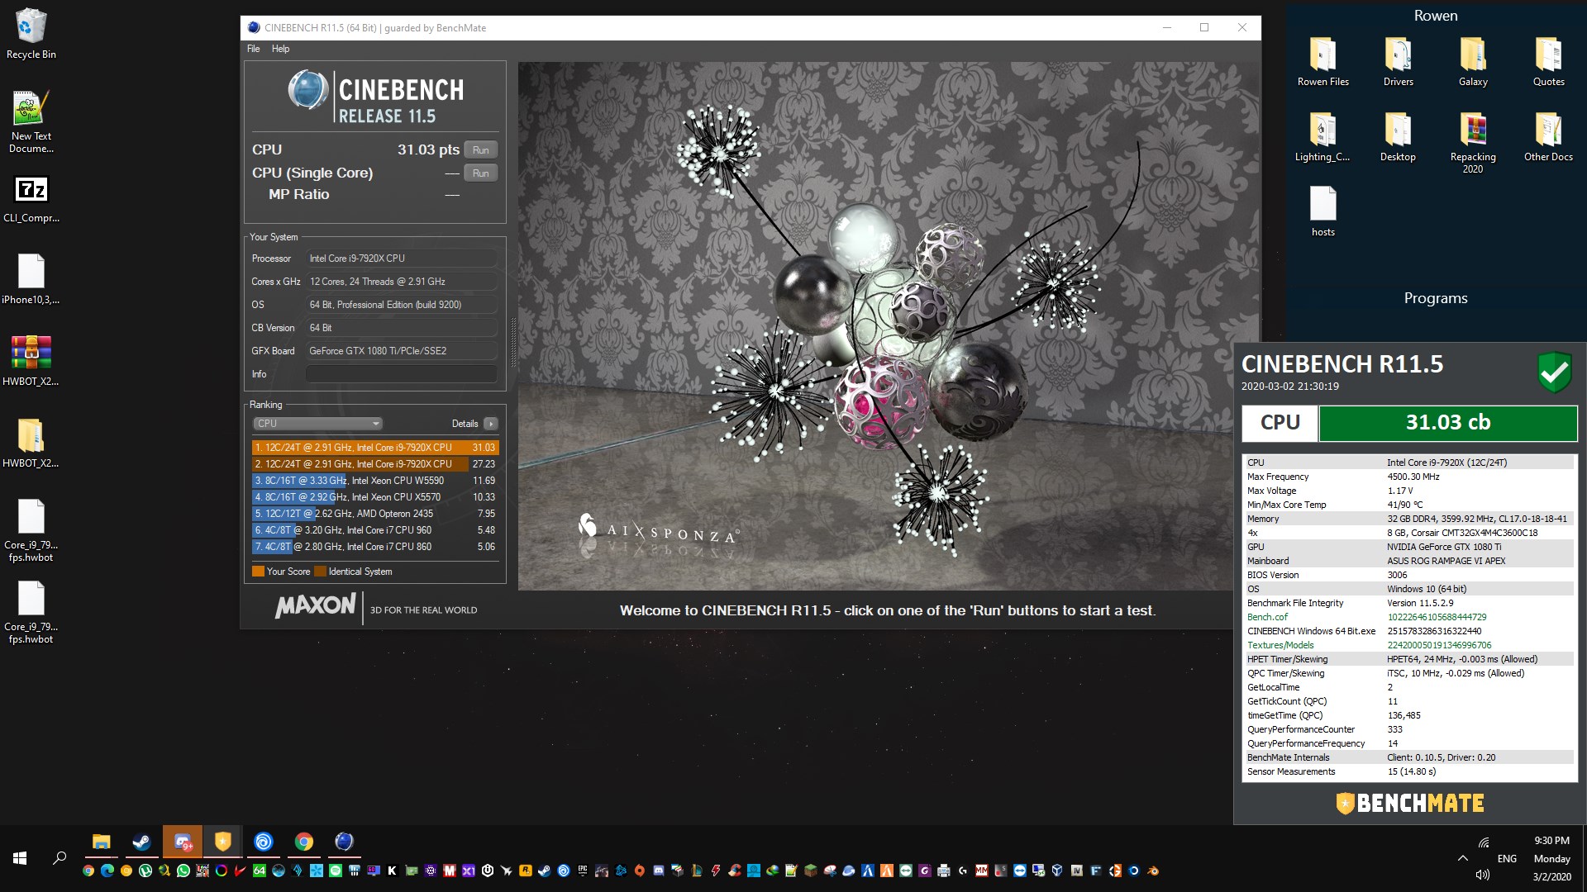Open volume speaker control
This screenshot has height=892, width=1587.
pos(1483,875)
